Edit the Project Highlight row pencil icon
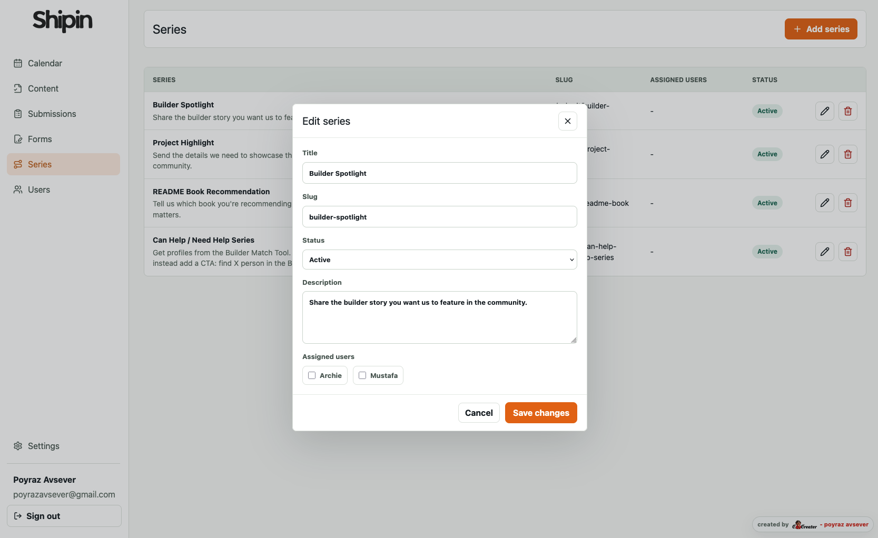 (825, 154)
